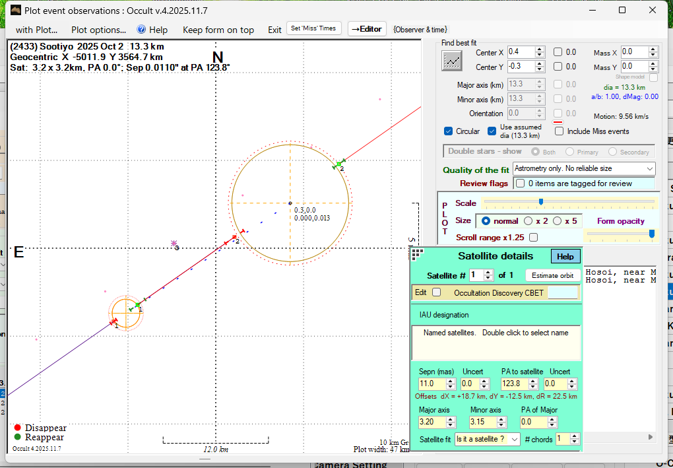Click the plot Scale slider

coord(541,202)
